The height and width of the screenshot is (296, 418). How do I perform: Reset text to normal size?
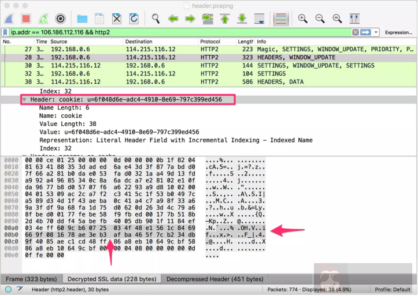[337, 18]
